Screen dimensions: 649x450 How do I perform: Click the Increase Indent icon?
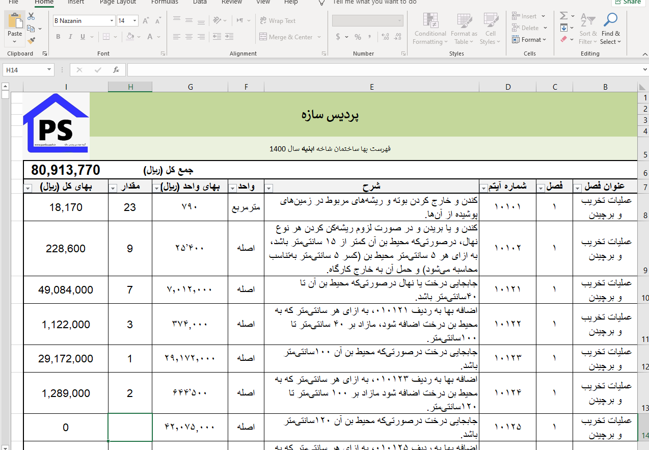228,37
